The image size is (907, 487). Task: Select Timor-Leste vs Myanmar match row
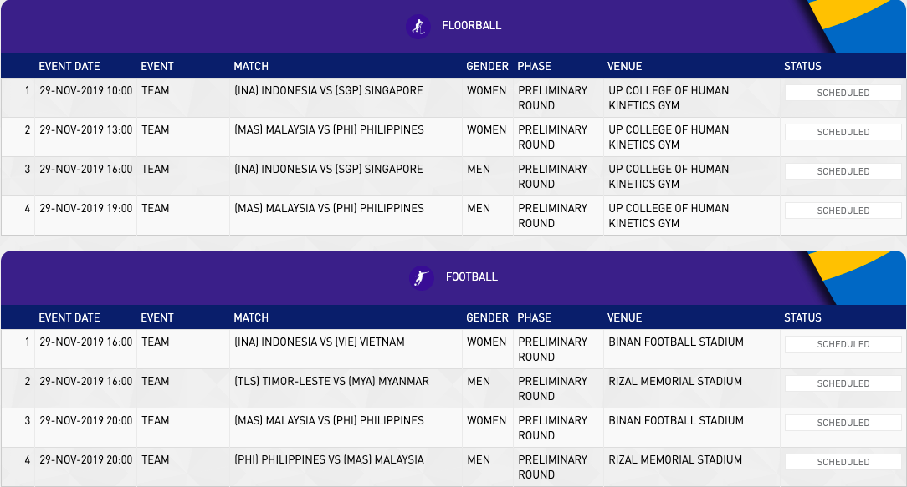pyautogui.click(x=453, y=388)
